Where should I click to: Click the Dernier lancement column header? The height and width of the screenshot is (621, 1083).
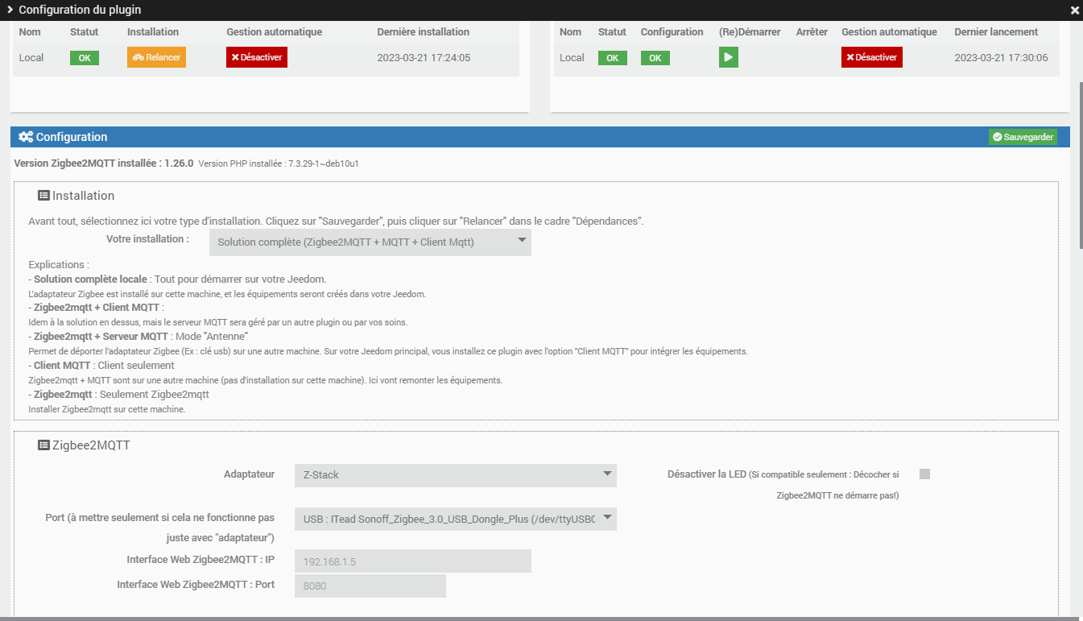tap(996, 32)
